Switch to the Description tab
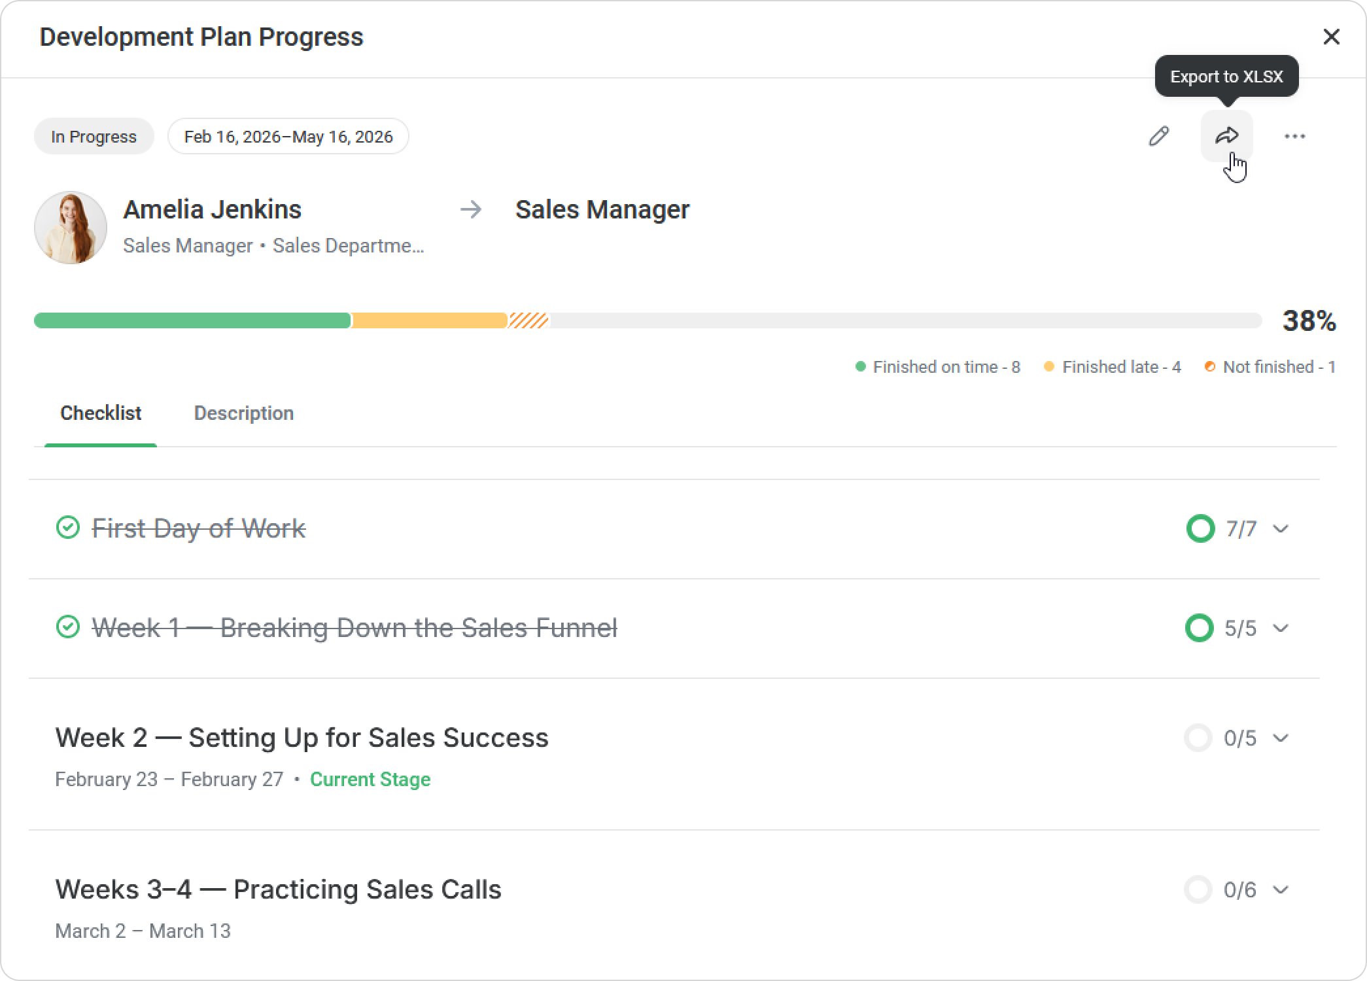 click(243, 413)
